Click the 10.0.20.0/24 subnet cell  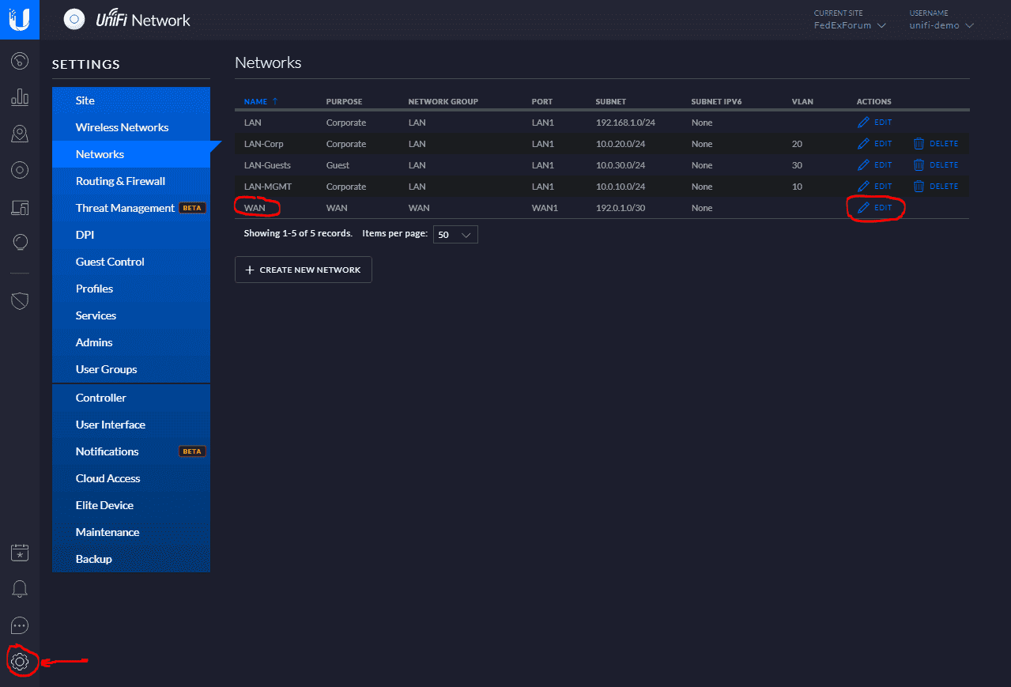(x=621, y=144)
